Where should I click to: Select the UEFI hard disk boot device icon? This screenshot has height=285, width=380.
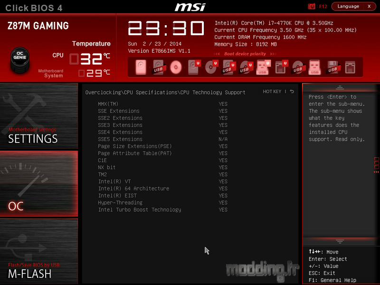click(x=194, y=67)
